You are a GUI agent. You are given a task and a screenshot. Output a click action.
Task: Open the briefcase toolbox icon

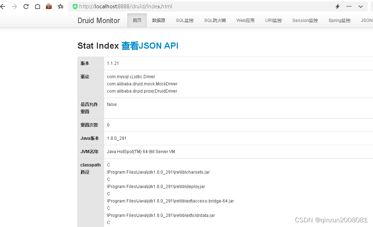[49, 6]
